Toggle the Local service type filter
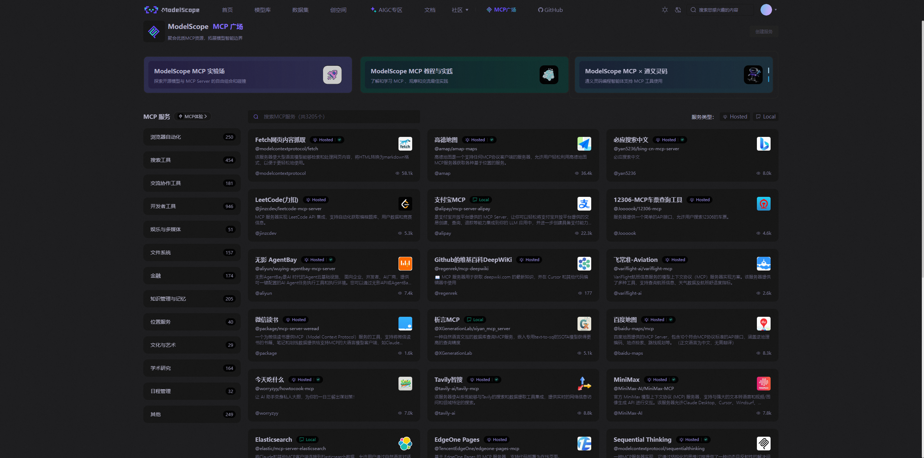The height and width of the screenshot is (458, 924). (x=766, y=117)
